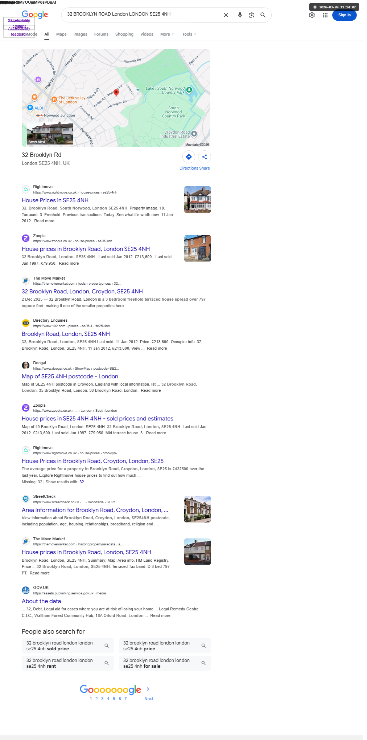Open the settings gear icon
This screenshot has width=367, height=740.
click(x=312, y=15)
